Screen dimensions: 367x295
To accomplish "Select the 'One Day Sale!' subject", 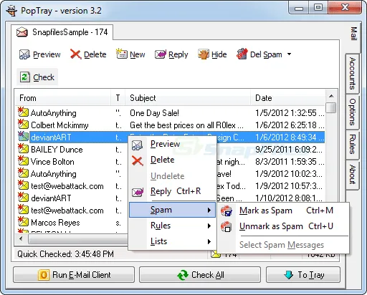I will (x=154, y=113).
